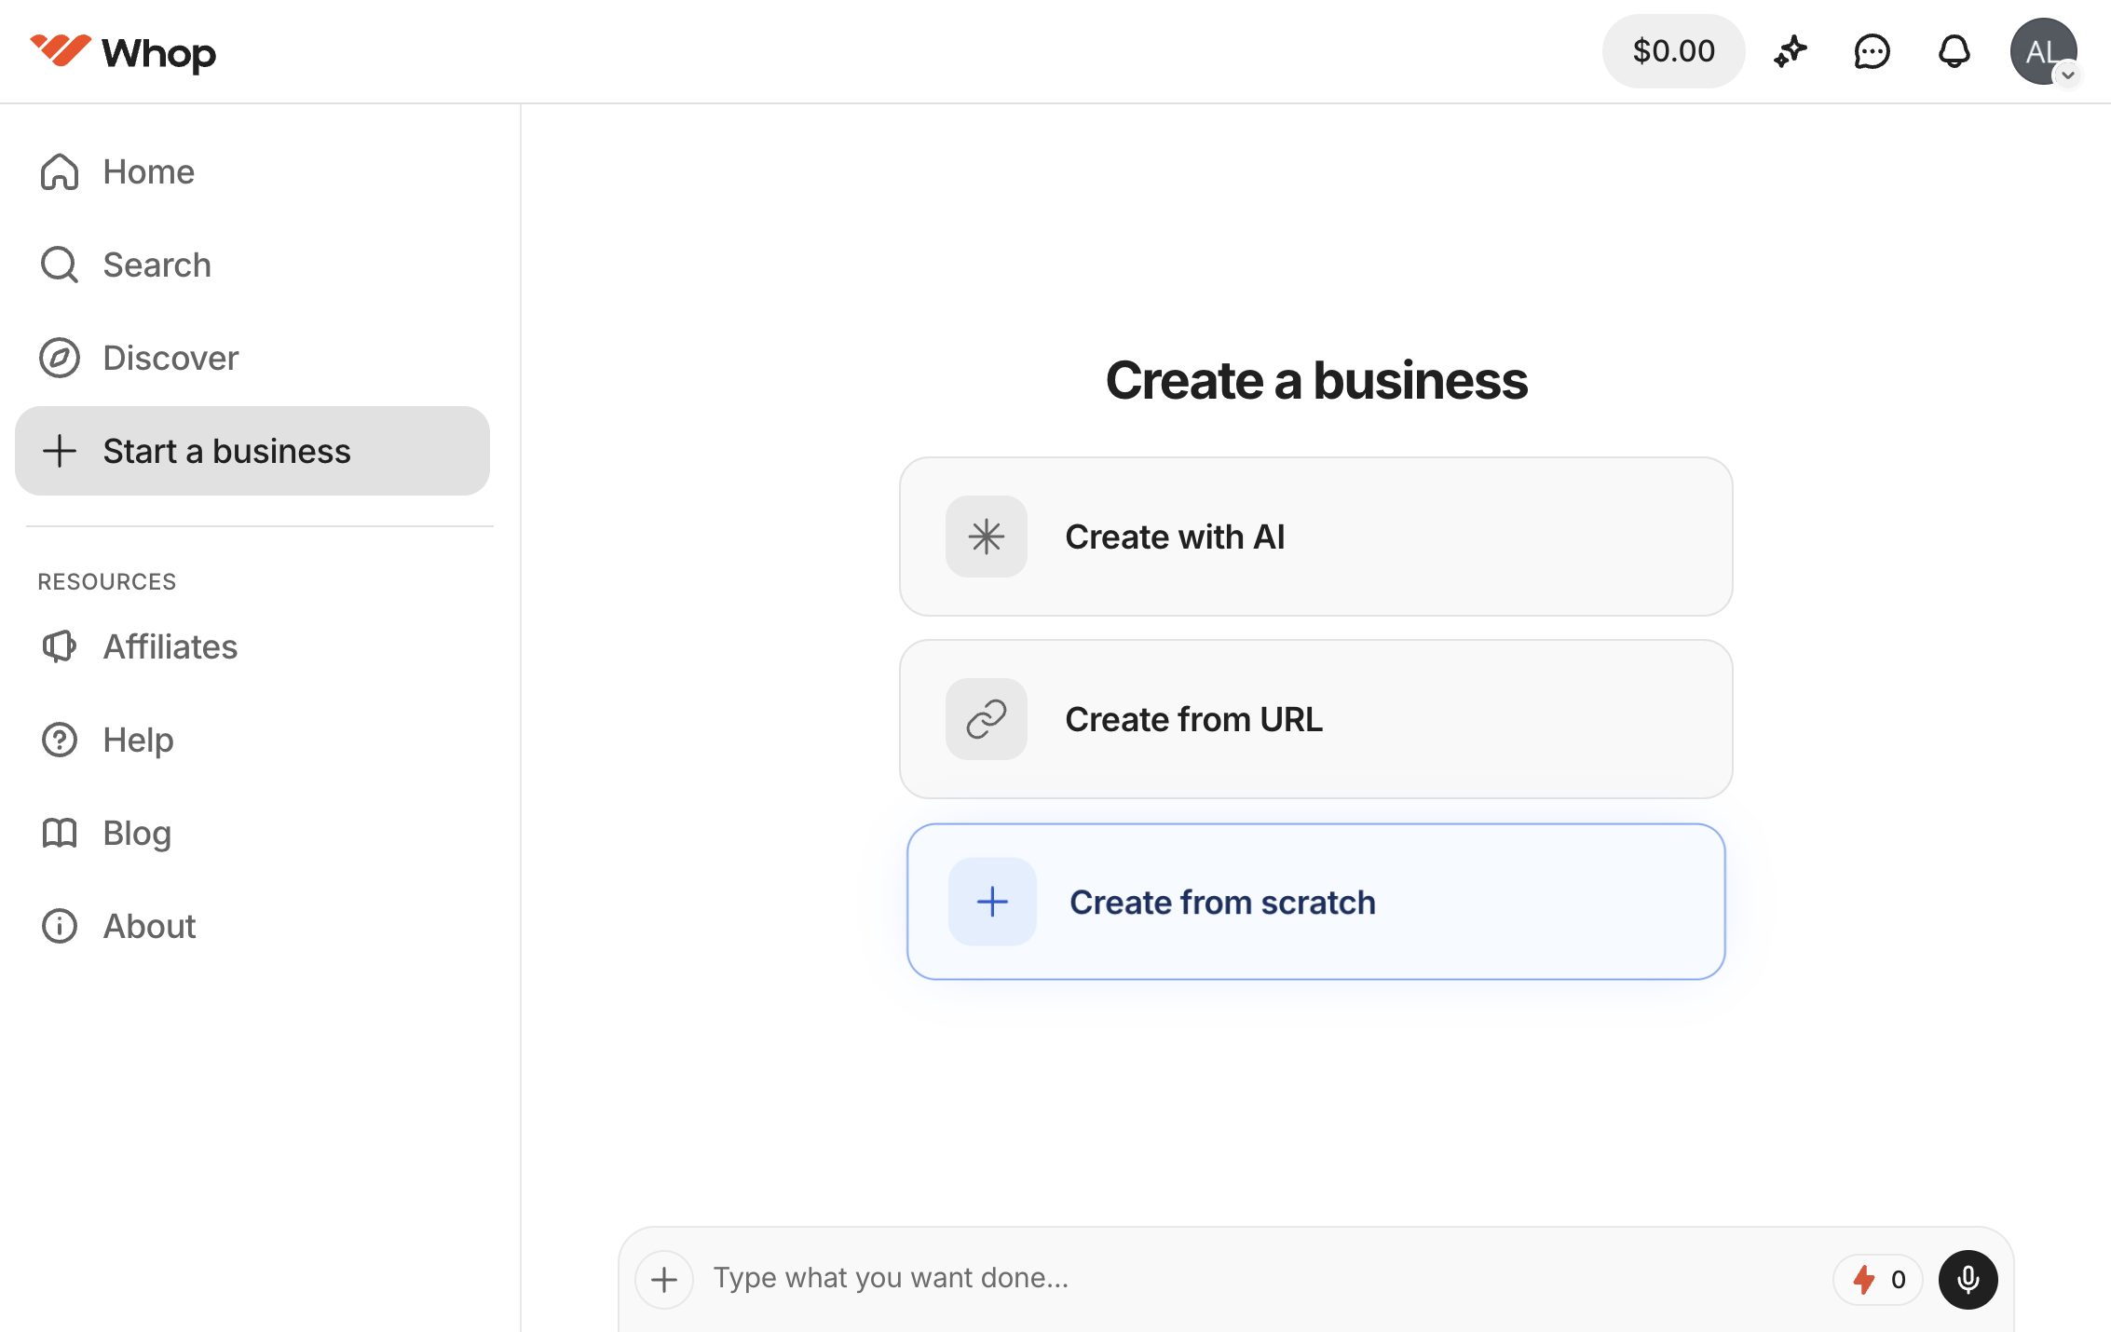The image size is (2111, 1332).
Task: Open the Blog resource link
Action: [x=252, y=833]
